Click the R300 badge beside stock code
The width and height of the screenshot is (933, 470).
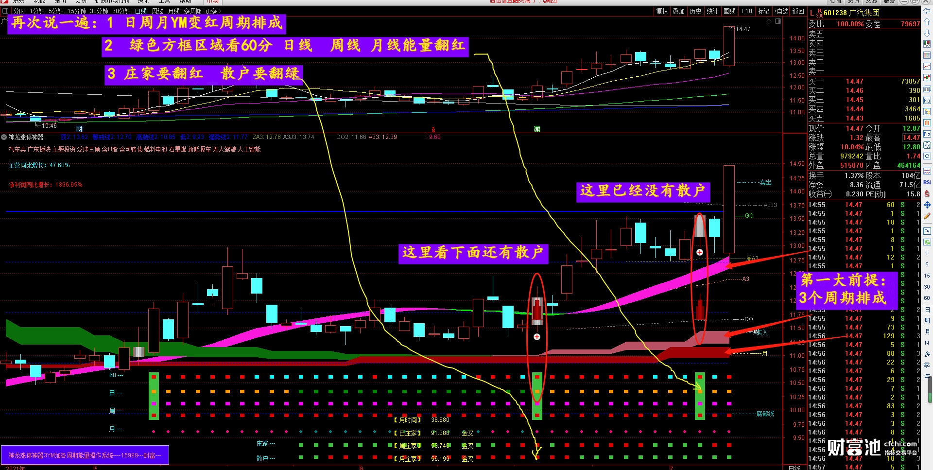819,13
